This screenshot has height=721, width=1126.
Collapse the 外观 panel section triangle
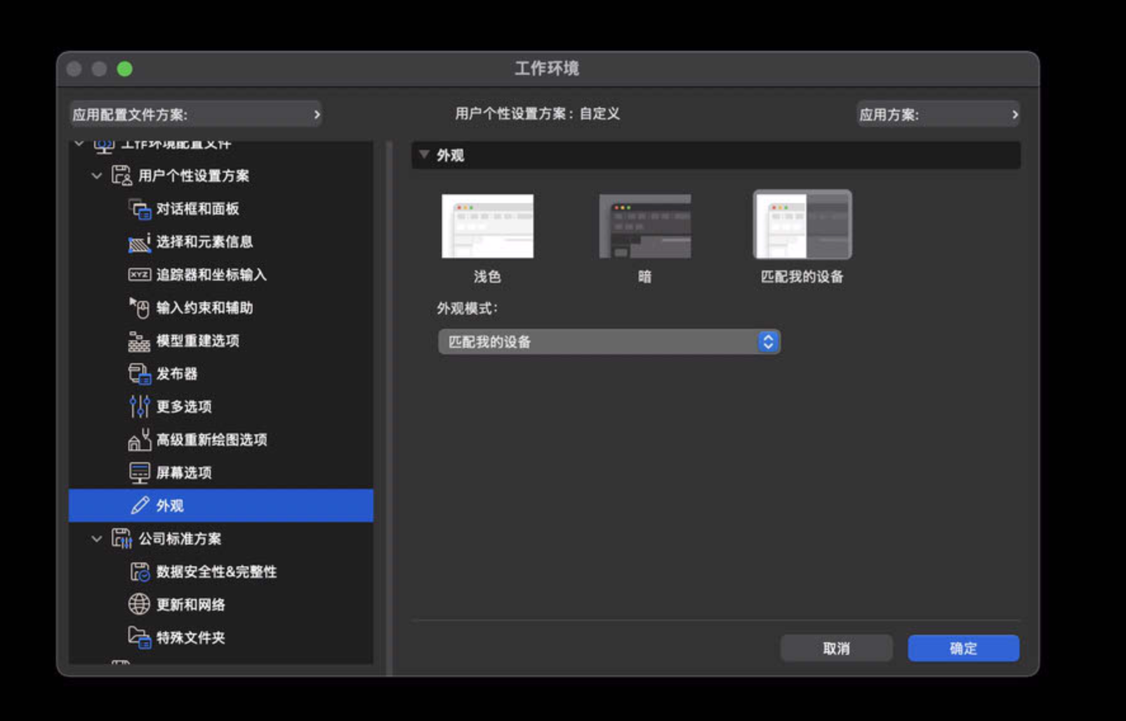(x=425, y=155)
